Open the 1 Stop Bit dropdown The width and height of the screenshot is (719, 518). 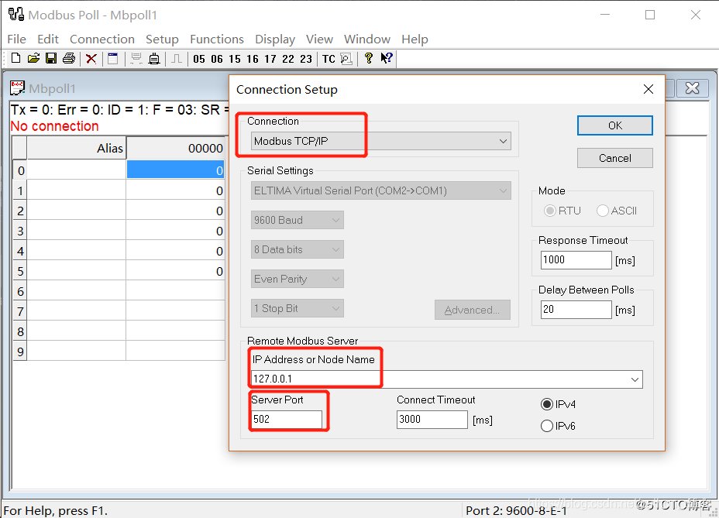(298, 308)
